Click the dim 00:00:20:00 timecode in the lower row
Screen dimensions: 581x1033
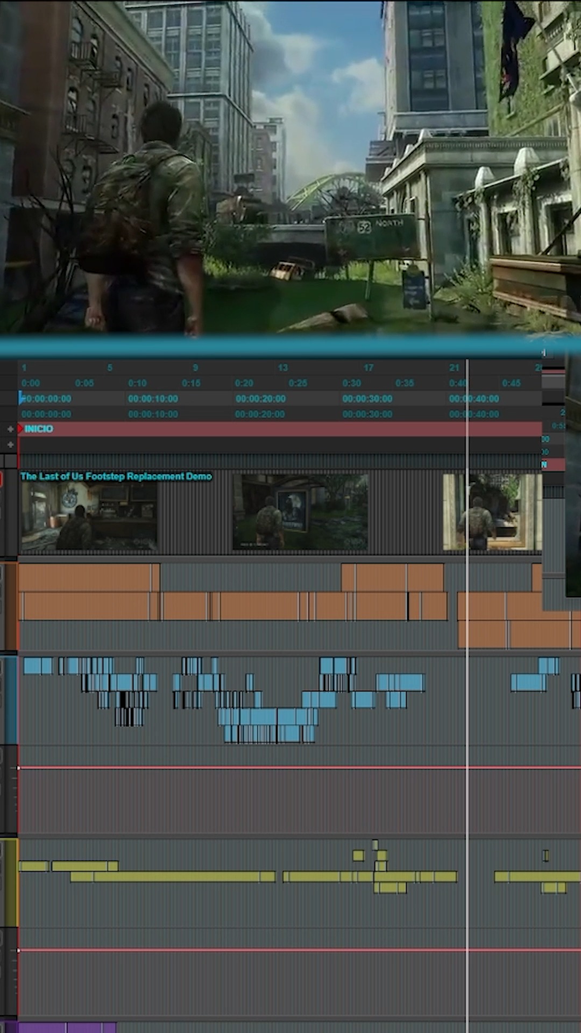point(260,414)
